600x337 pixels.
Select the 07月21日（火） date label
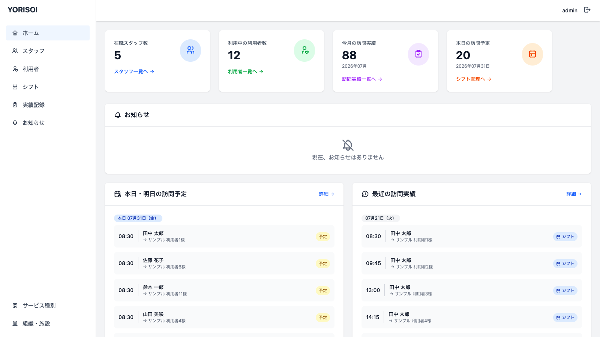pyautogui.click(x=381, y=218)
